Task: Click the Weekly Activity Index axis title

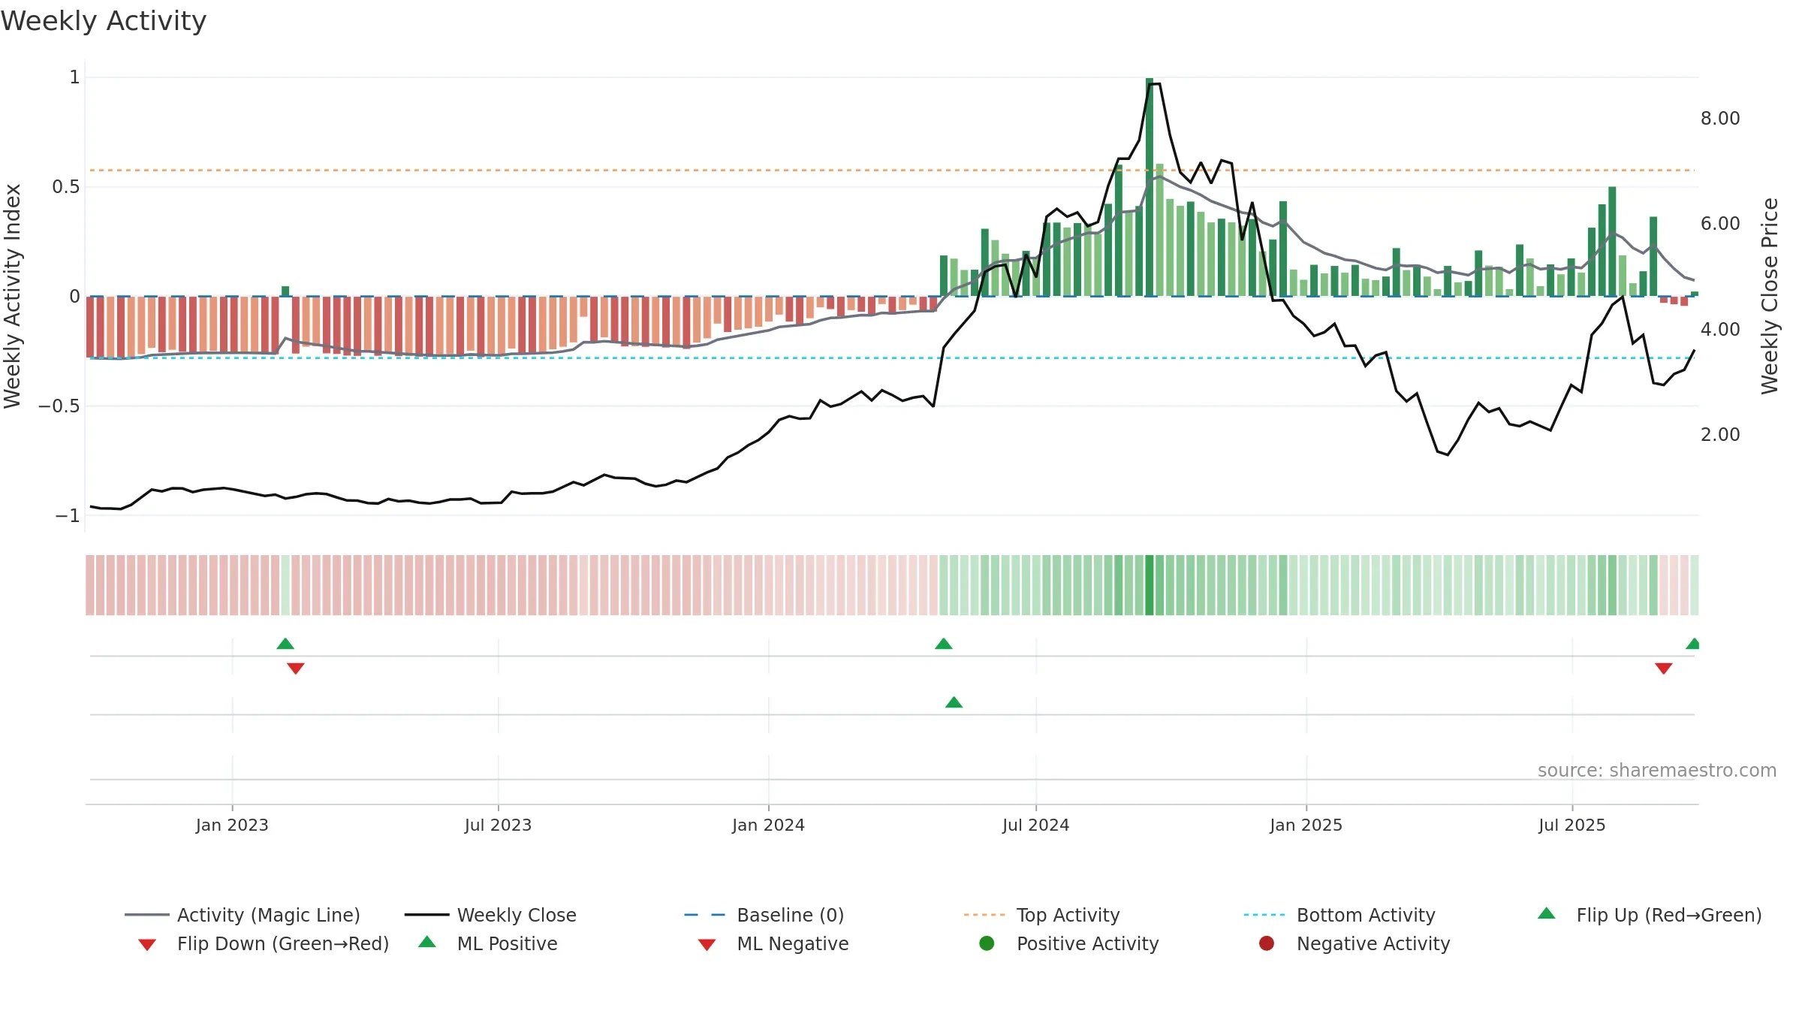Action: [x=12, y=296]
